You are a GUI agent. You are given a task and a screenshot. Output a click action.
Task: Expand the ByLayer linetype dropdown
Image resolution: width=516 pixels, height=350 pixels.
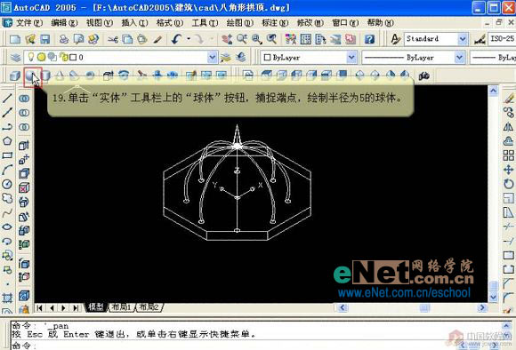[459, 58]
